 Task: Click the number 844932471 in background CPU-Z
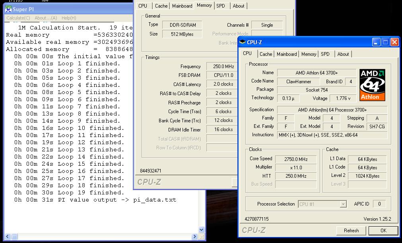tap(150, 171)
